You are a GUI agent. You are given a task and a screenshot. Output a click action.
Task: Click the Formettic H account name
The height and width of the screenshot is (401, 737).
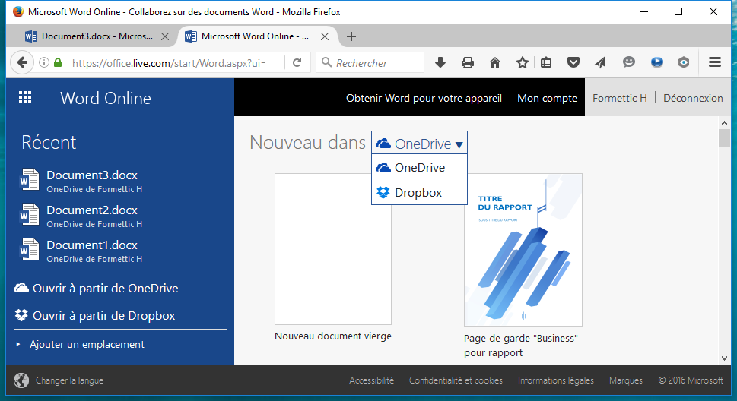(x=620, y=98)
